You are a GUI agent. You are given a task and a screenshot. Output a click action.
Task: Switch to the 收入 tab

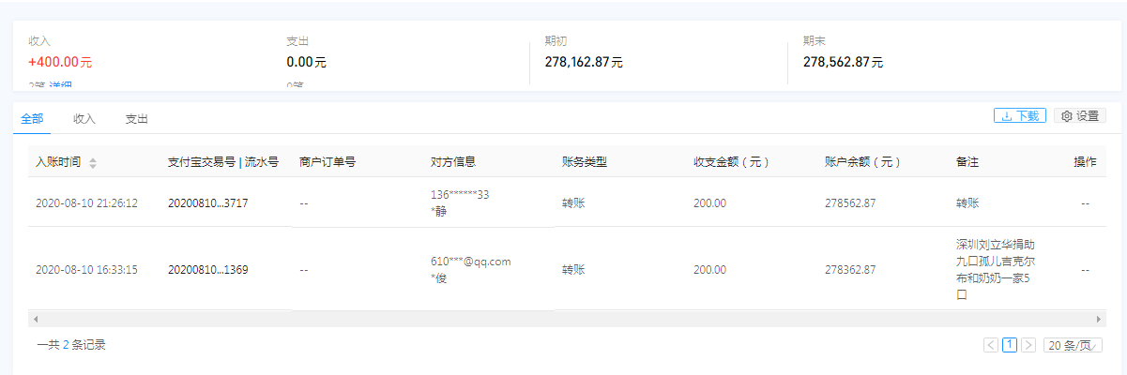[84, 119]
